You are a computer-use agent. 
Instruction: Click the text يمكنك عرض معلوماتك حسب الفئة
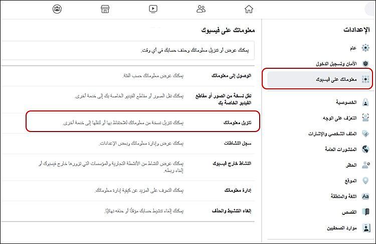(x=153, y=76)
